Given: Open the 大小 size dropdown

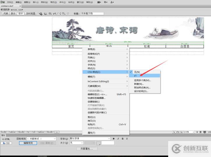Looking at the screenshot, I should [x=76, y=143].
